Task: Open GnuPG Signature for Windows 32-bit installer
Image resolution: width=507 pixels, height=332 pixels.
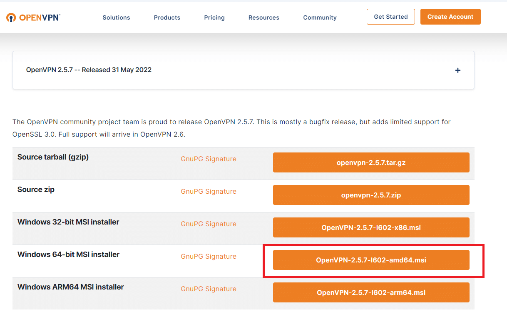Action: (209, 224)
